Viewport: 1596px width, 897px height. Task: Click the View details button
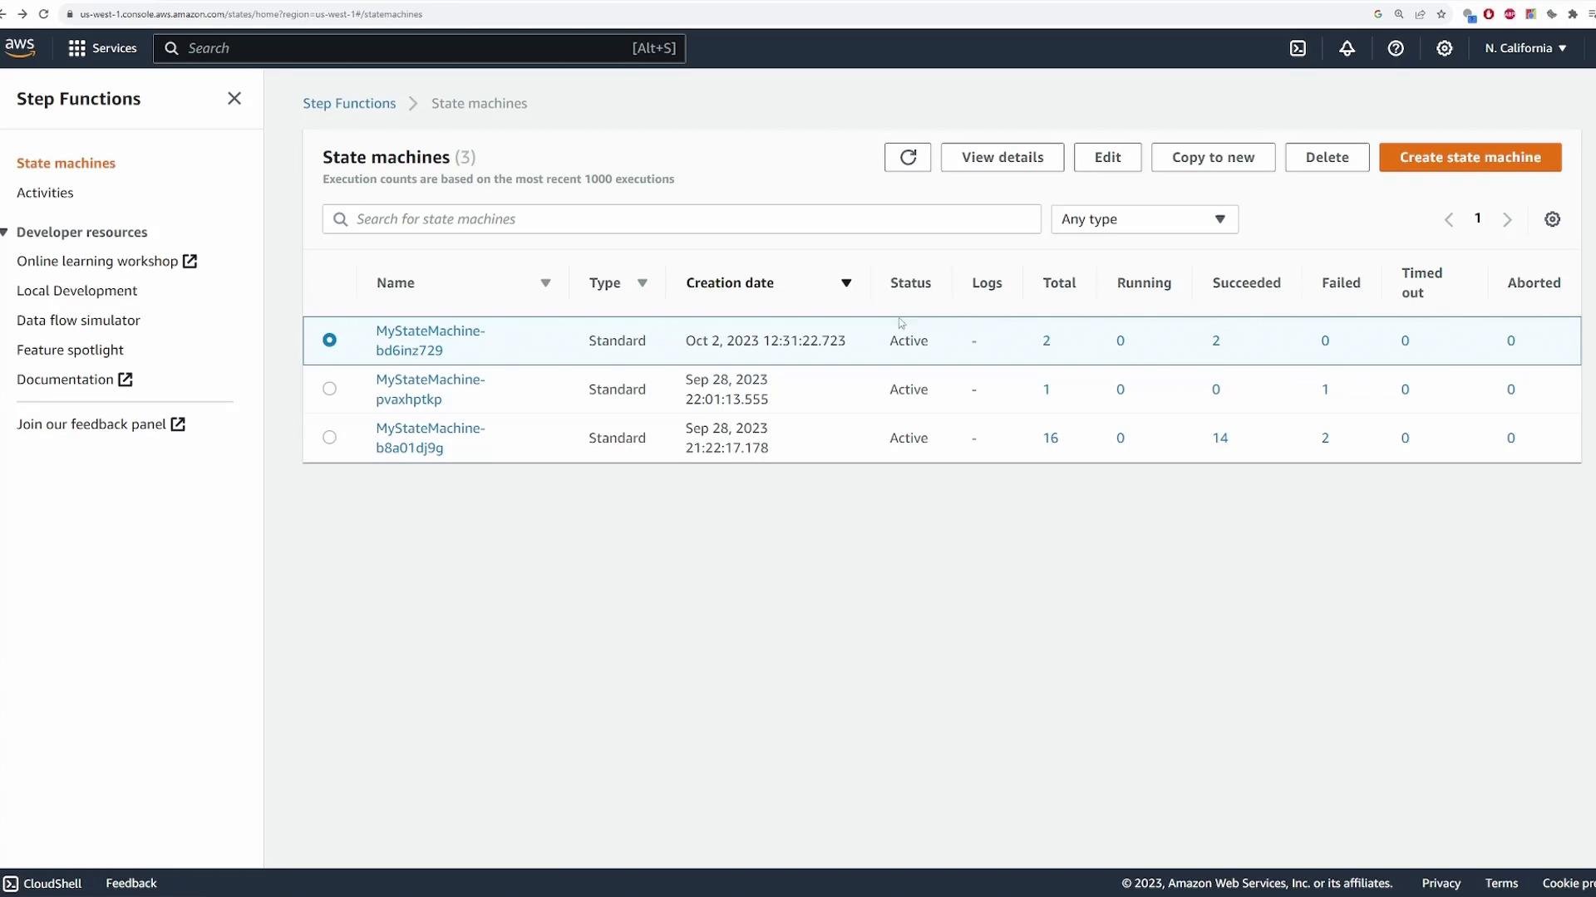click(1002, 157)
